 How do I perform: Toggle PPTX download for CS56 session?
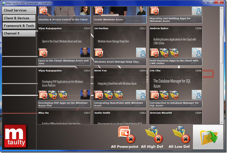tap(154, 95)
